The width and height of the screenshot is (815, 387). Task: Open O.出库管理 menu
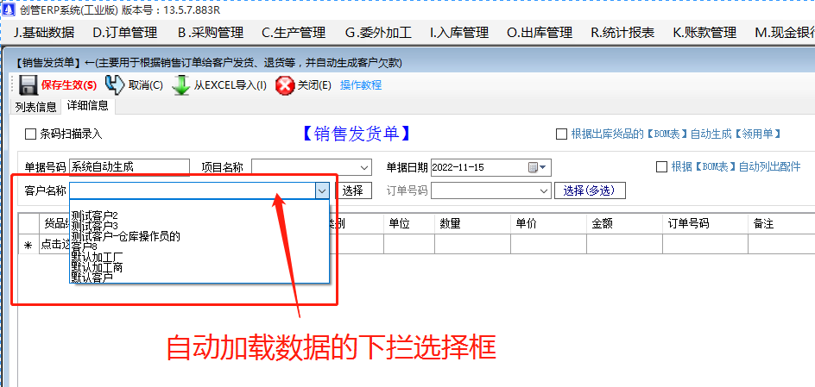(540, 33)
